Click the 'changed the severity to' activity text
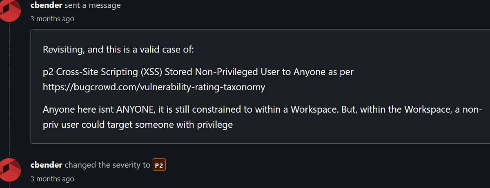Viewport: 490px width, 188px height. tap(107, 165)
